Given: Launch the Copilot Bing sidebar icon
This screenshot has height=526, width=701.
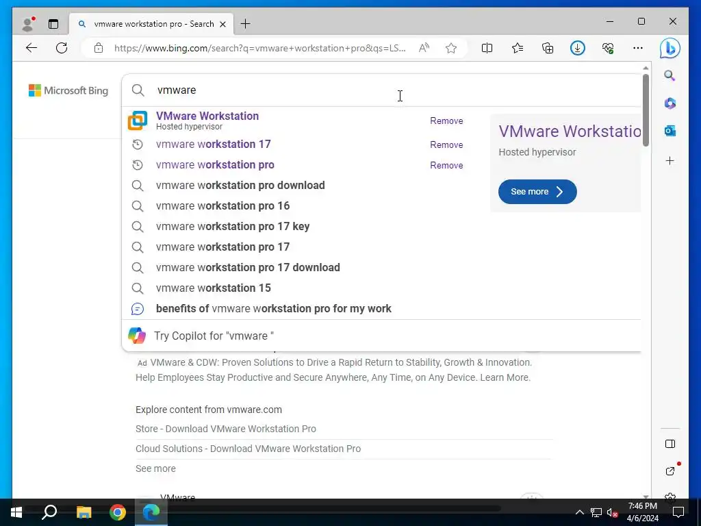Looking at the screenshot, I should coord(670,49).
